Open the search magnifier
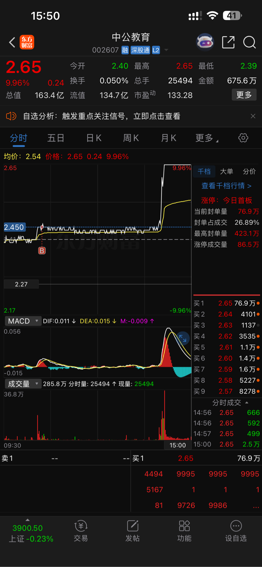Image resolution: width=262 pixels, height=567 pixels. click(x=249, y=42)
